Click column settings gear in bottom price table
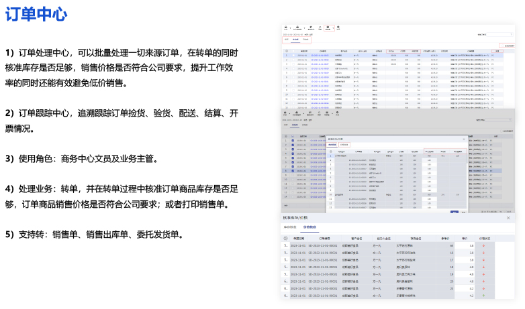This screenshot has height=309, width=525. click(x=286, y=238)
